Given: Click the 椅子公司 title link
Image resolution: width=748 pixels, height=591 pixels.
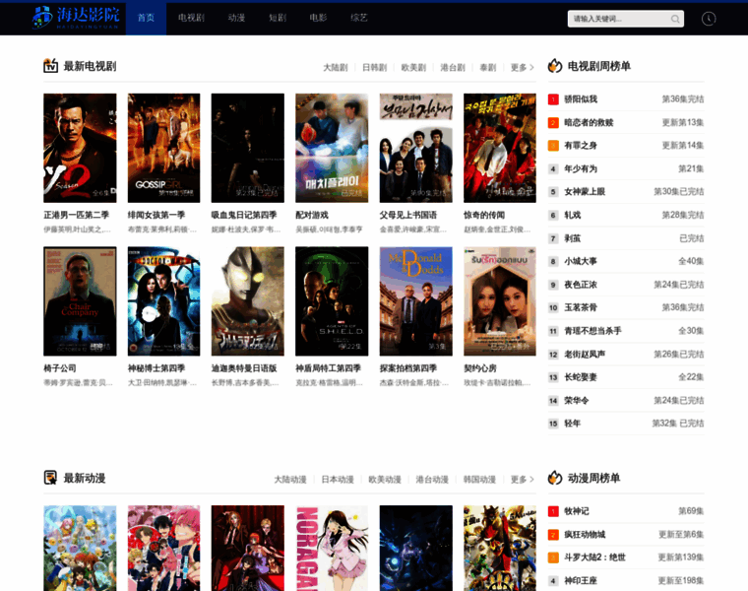Looking at the screenshot, I should 60,368.
